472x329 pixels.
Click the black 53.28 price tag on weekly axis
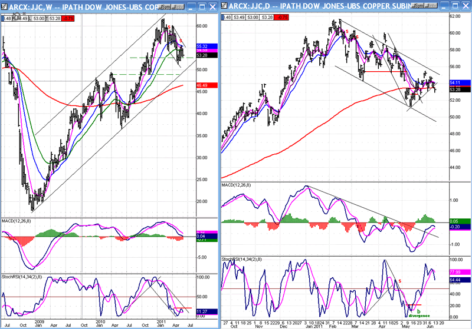[x=207, y=55]
